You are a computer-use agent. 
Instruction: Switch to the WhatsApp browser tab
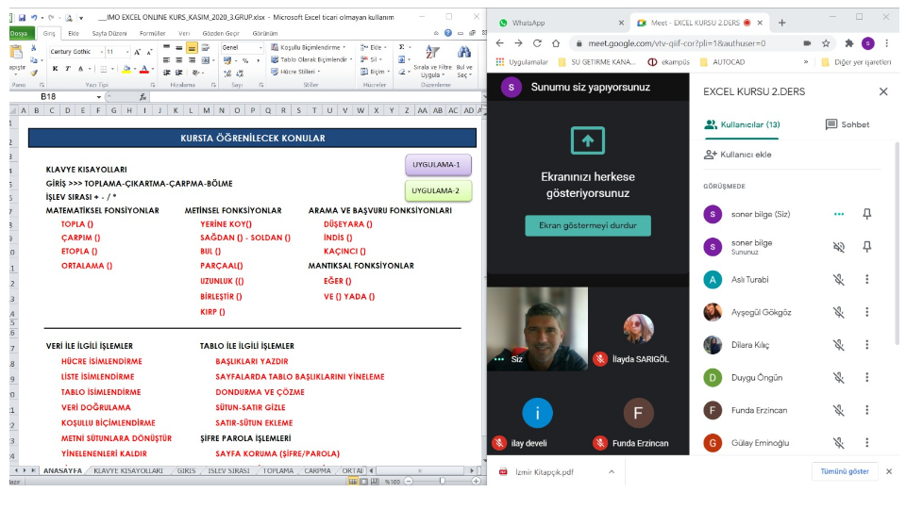(x=561, y=23)
